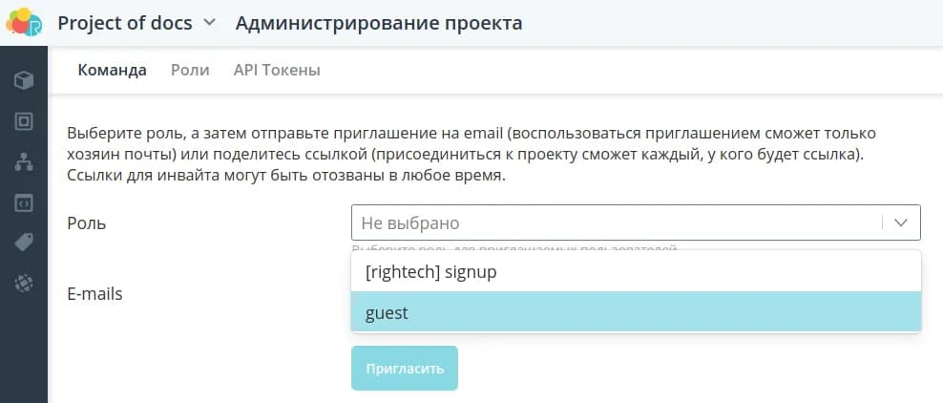Click the 'Не выбрано' role select field
943x403 pixels.
617,223
